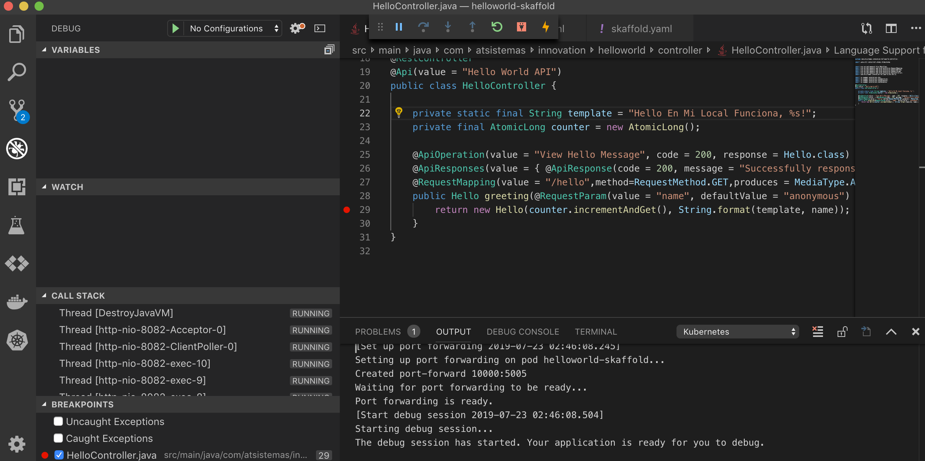Step into the current function
925x461 pixels.
(x=448, y=27)
